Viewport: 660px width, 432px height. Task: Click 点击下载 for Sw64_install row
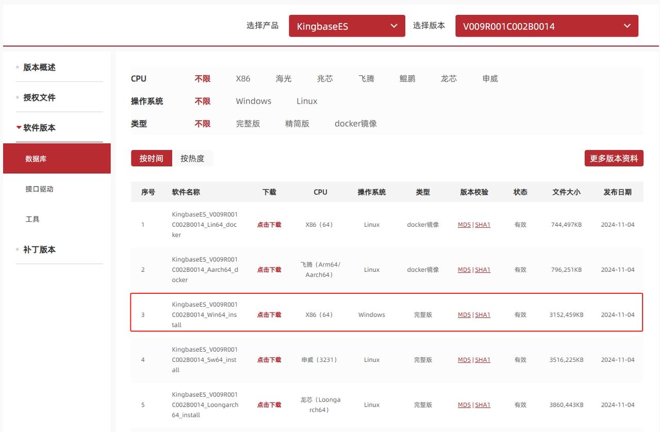tap(269, 360)
